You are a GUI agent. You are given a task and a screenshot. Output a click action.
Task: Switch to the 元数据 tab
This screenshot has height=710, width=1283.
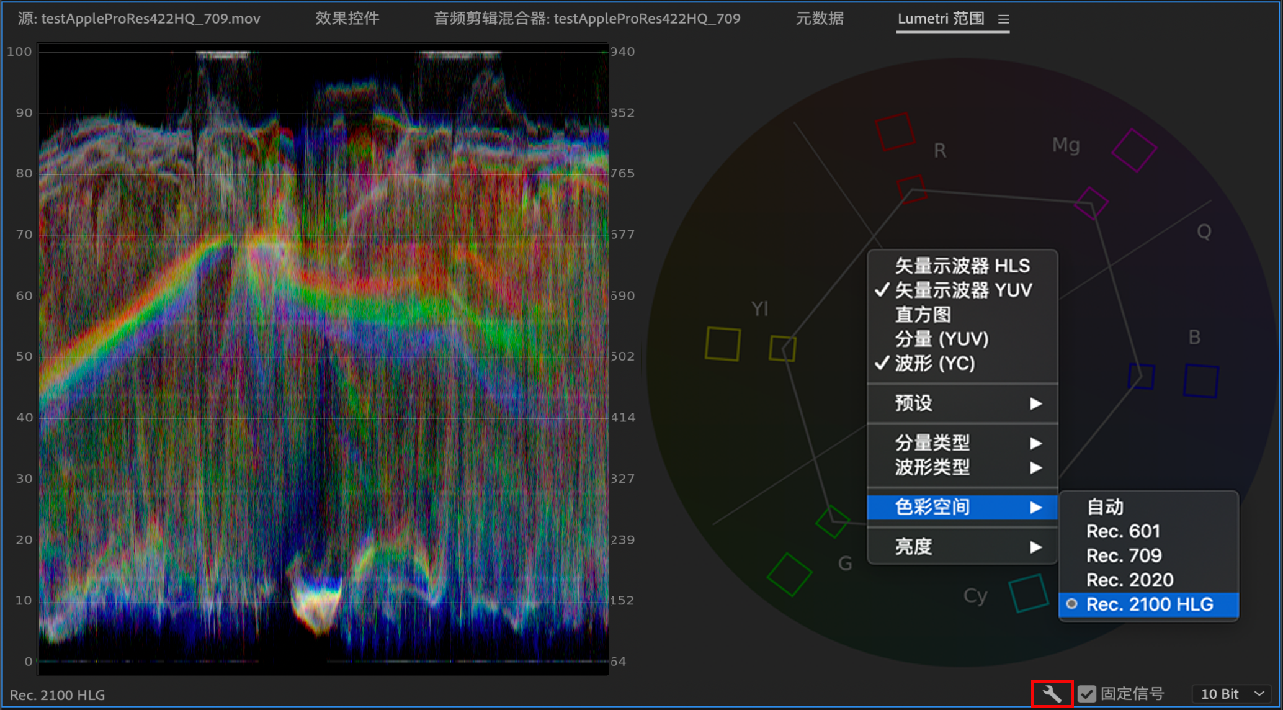(x=819, y=19)
